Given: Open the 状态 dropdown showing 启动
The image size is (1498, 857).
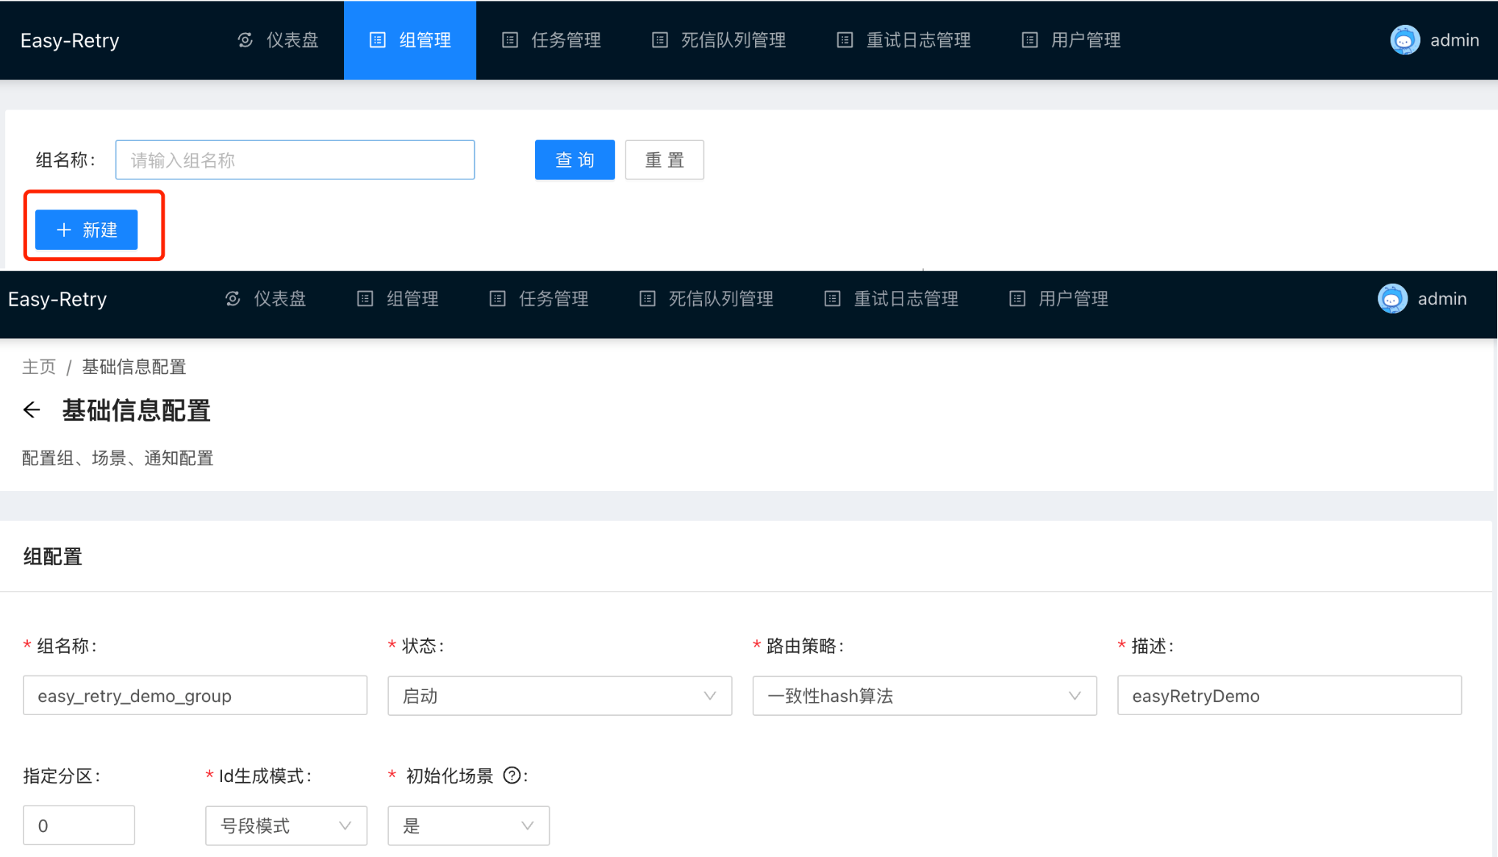Looking at the screenshot, I should tap(559, 695).
